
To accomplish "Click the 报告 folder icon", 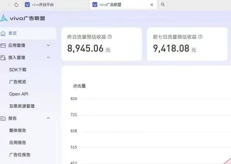I will click(x=3, y=118).
